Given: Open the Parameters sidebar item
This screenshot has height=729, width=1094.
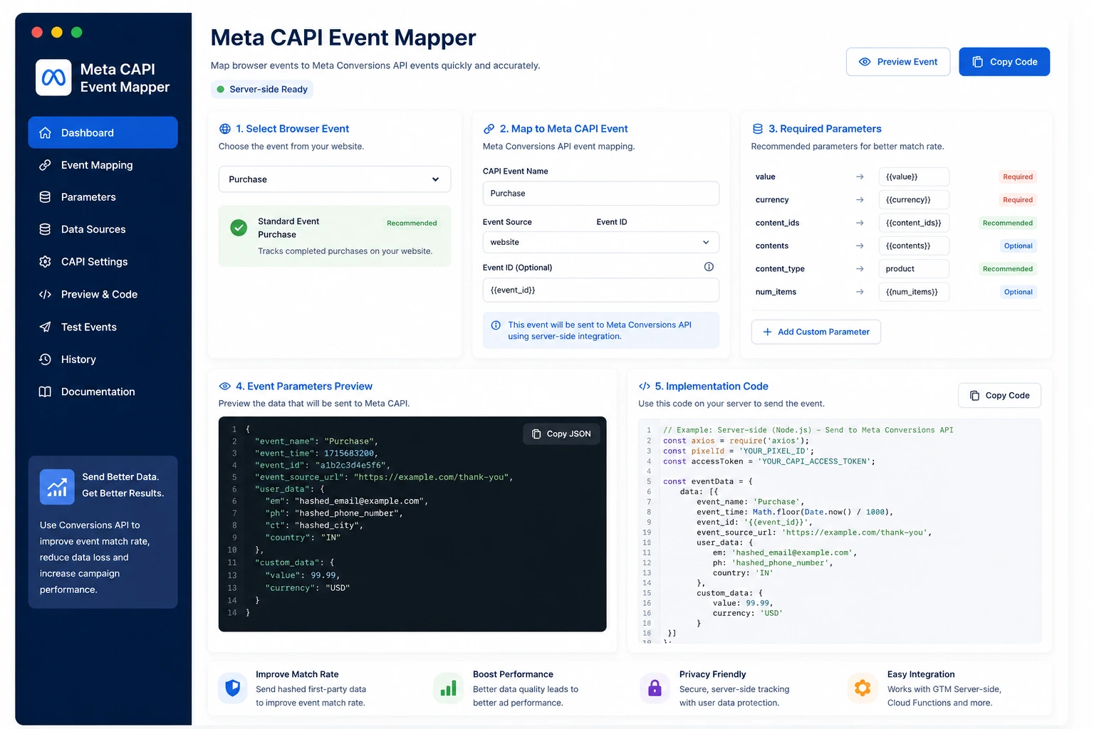Looking at the screenshot, I should click(103, 197).
